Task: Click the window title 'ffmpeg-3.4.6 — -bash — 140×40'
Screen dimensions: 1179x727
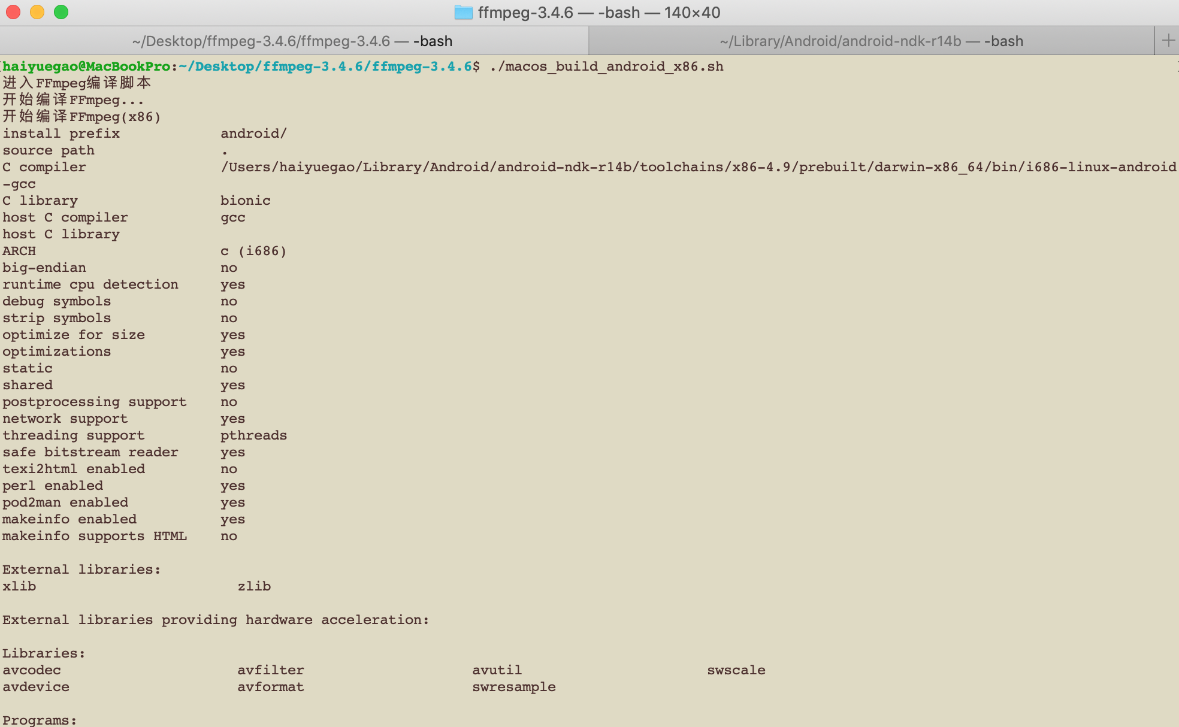Action: (599, 13)
